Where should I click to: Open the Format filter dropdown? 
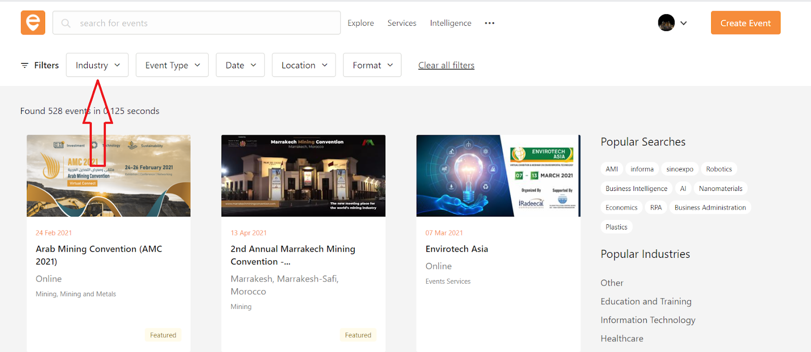click(372, 65)
